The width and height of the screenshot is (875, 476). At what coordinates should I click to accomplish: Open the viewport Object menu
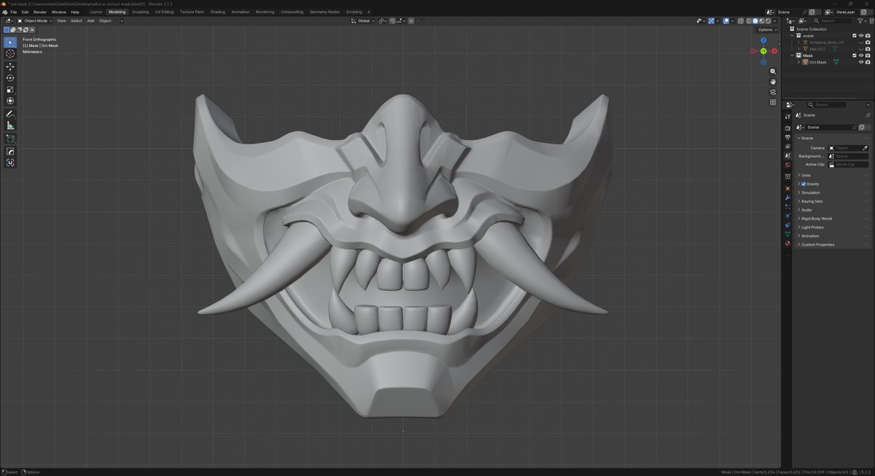(x=105, y=20)
